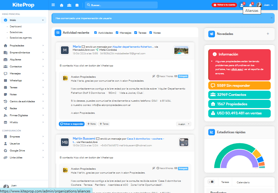The width and height of the screenshot is (278, 193).
Task: Click the Contactos people icon in sidebar
Action: click(x=5, y=66)
